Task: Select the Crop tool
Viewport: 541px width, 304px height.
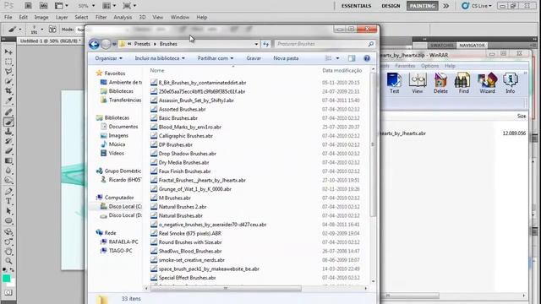Action: pos(8,90)
